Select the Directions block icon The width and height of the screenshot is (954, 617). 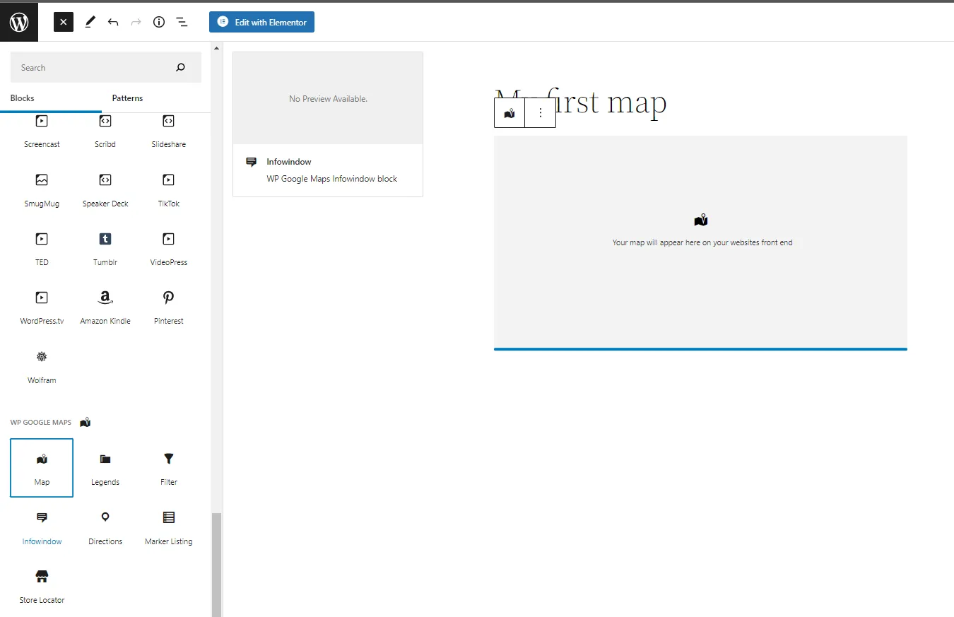coord(105,527)
